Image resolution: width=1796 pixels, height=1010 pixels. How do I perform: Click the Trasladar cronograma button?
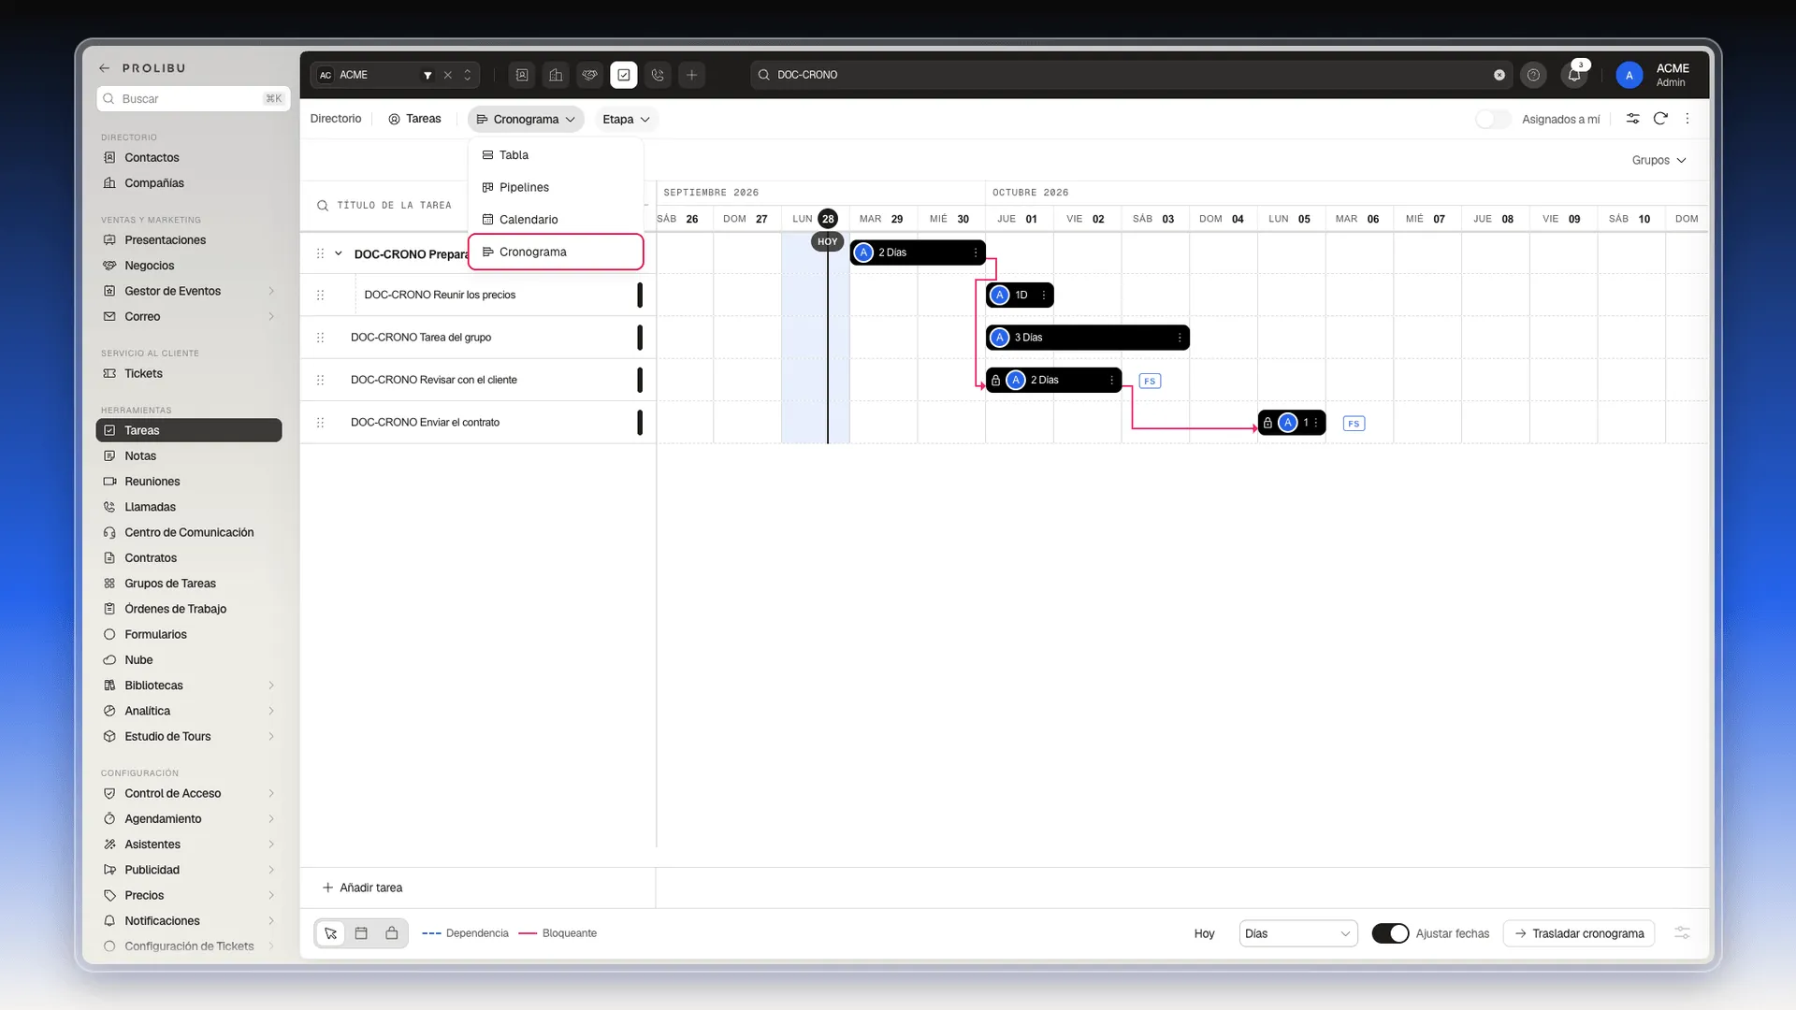1579,933
